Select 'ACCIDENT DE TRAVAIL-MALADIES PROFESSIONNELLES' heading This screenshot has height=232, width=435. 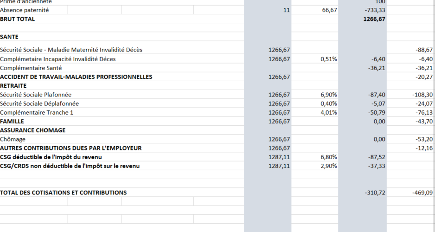coord(76,77)
